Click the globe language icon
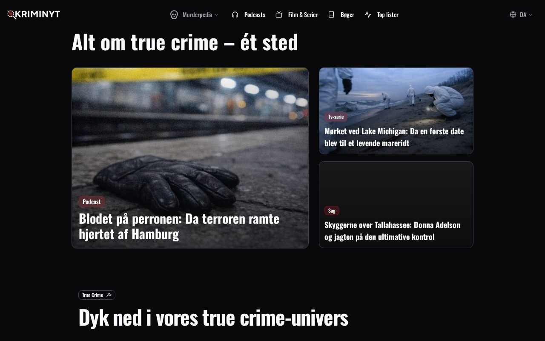This screenshot has width=545, height=341. coord(513,14)
